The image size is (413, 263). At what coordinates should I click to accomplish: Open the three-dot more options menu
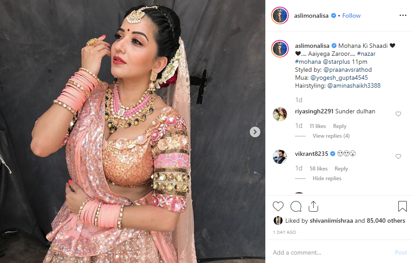pos(403,15)
